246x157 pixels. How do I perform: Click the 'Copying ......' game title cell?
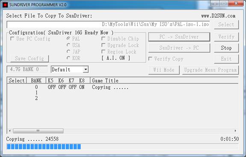[x=110, y=87]
